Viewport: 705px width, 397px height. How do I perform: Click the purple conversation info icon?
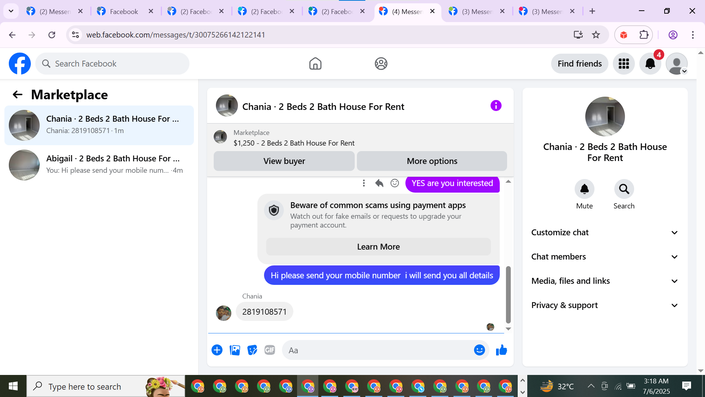pyautogui.click(x=496, y=106)
